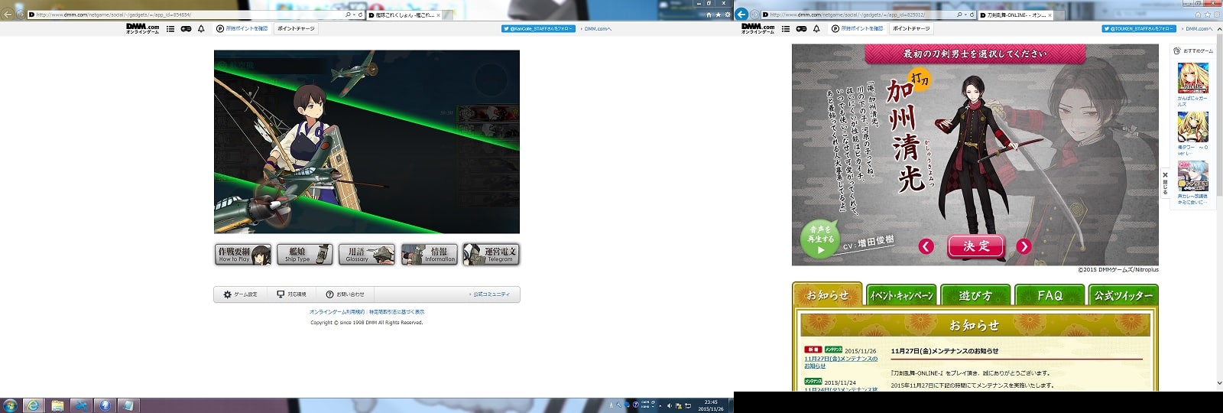Open first recommended game thumbnail in sidebar

[1192, 78]
